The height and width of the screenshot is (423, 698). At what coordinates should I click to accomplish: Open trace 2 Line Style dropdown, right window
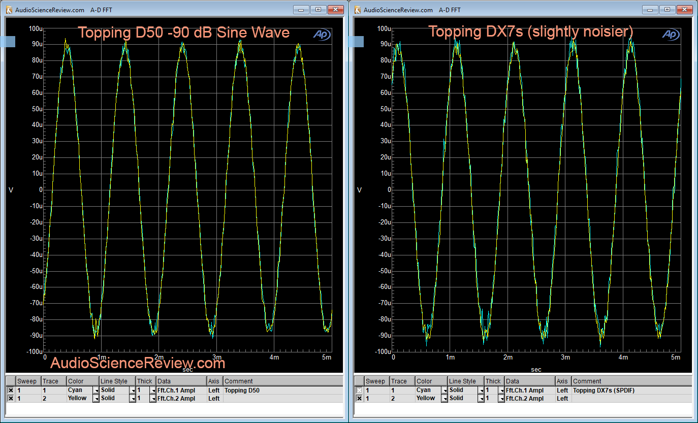click(481, 399)
